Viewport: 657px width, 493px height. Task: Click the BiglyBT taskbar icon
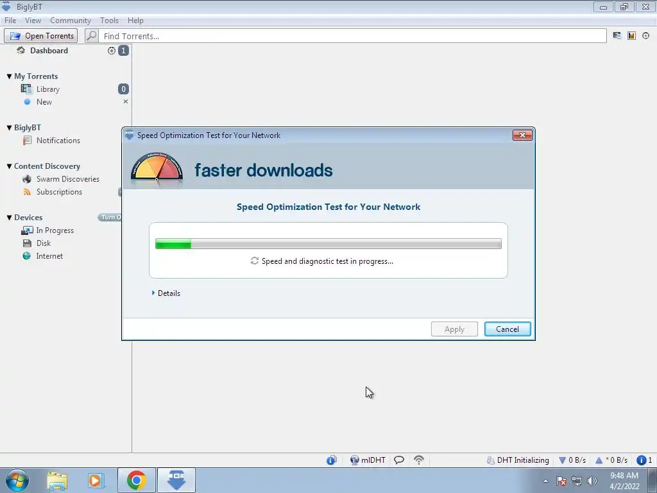click(176, 480)
